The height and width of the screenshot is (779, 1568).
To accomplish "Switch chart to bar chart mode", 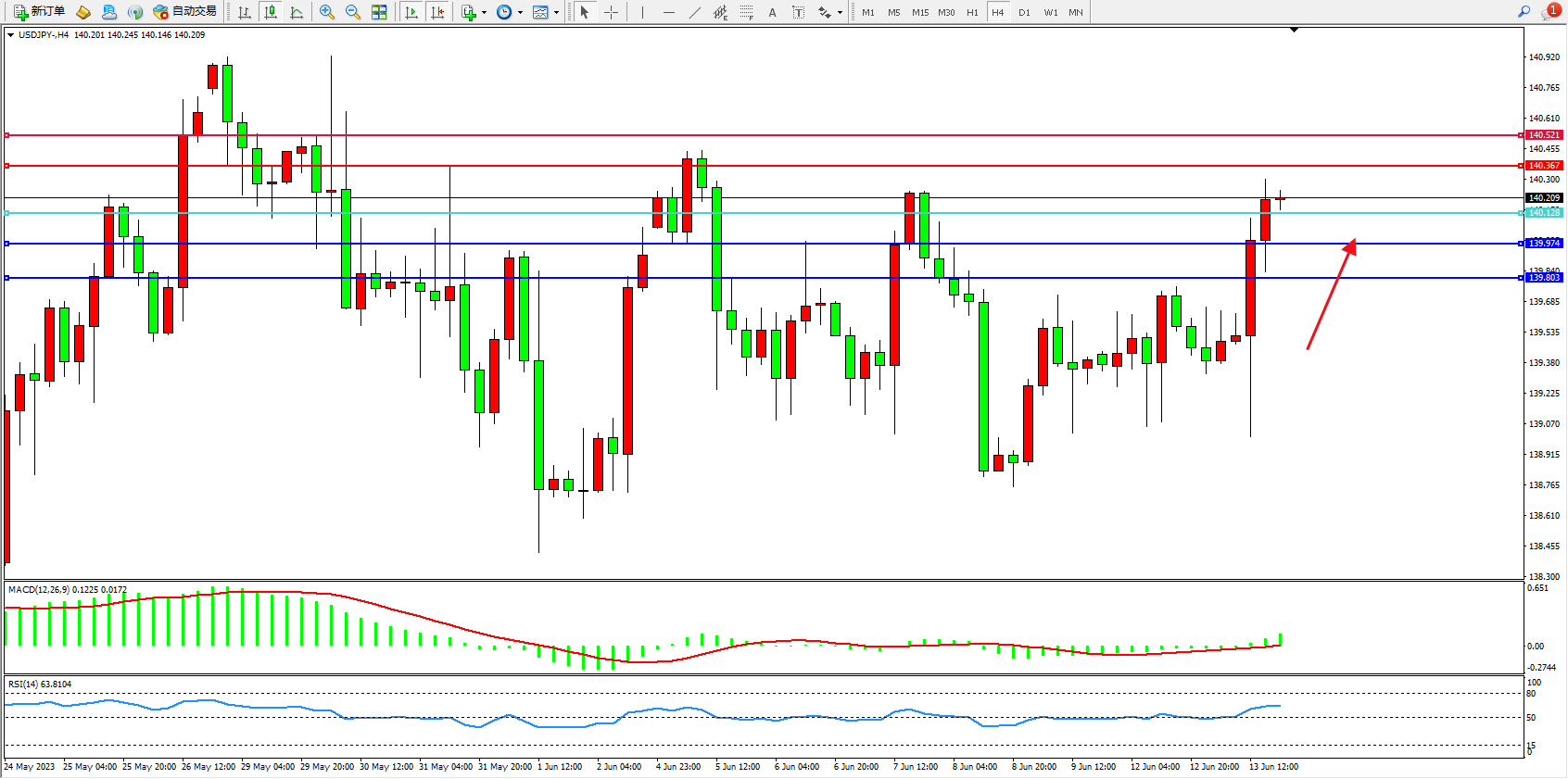I will pos(245,12).
